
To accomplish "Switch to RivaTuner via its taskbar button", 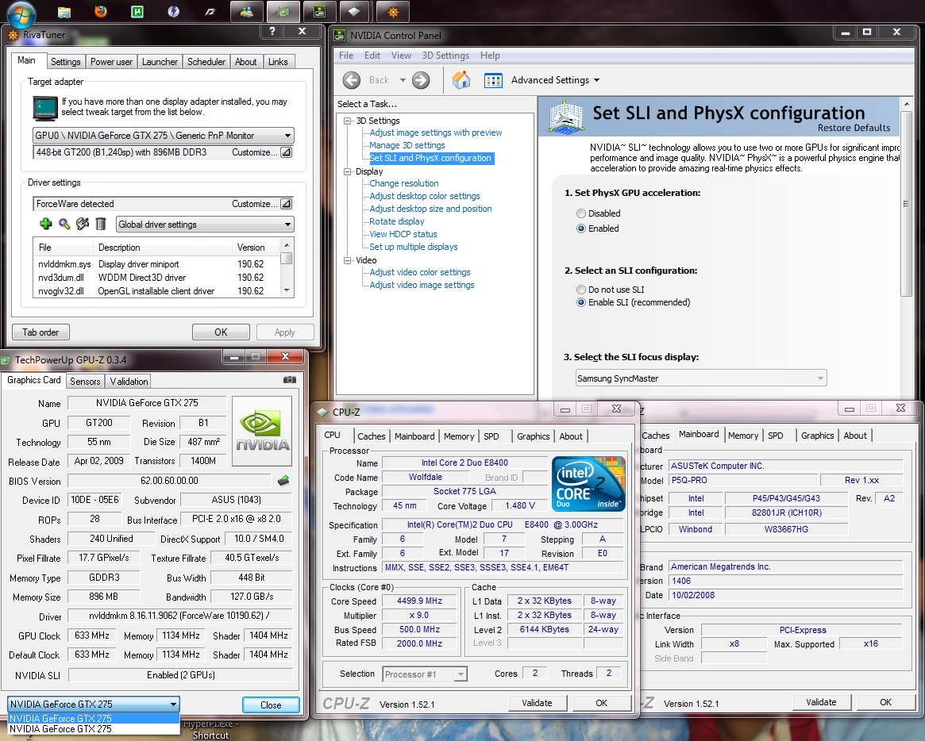I will (394, 11).
